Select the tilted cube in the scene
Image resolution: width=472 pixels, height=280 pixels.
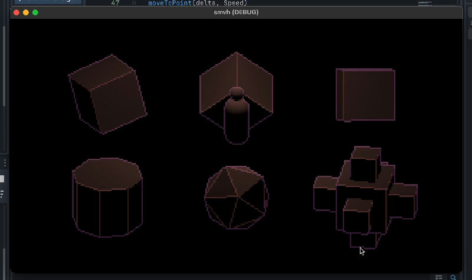108,94
